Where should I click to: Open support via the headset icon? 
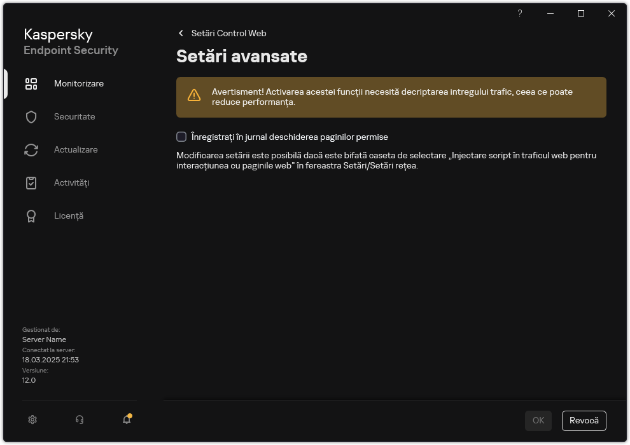tap(79, 420)
